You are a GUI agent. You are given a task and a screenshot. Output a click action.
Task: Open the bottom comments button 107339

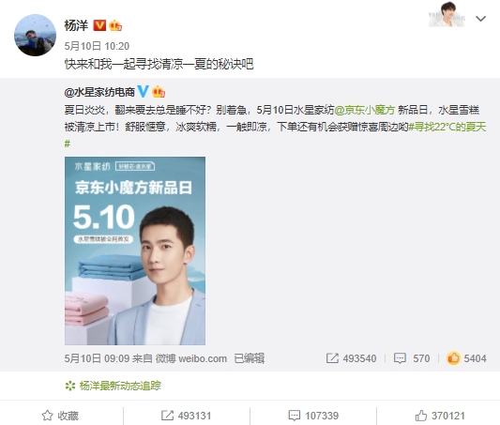(313, 416)
